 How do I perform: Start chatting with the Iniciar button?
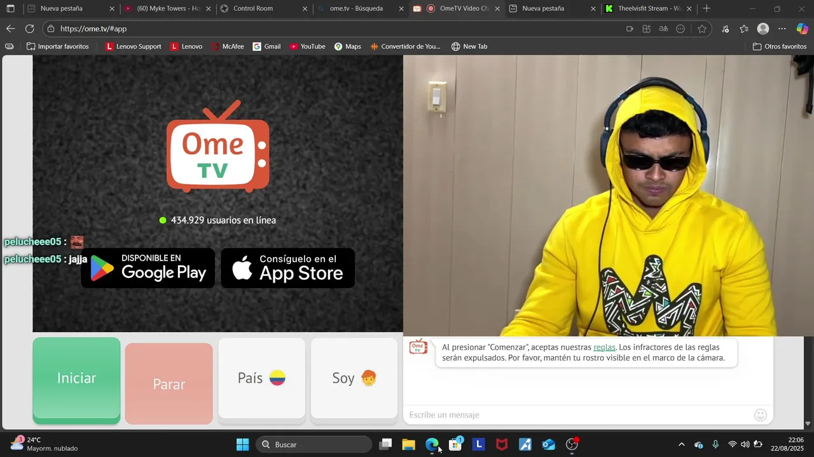(76, 380)
